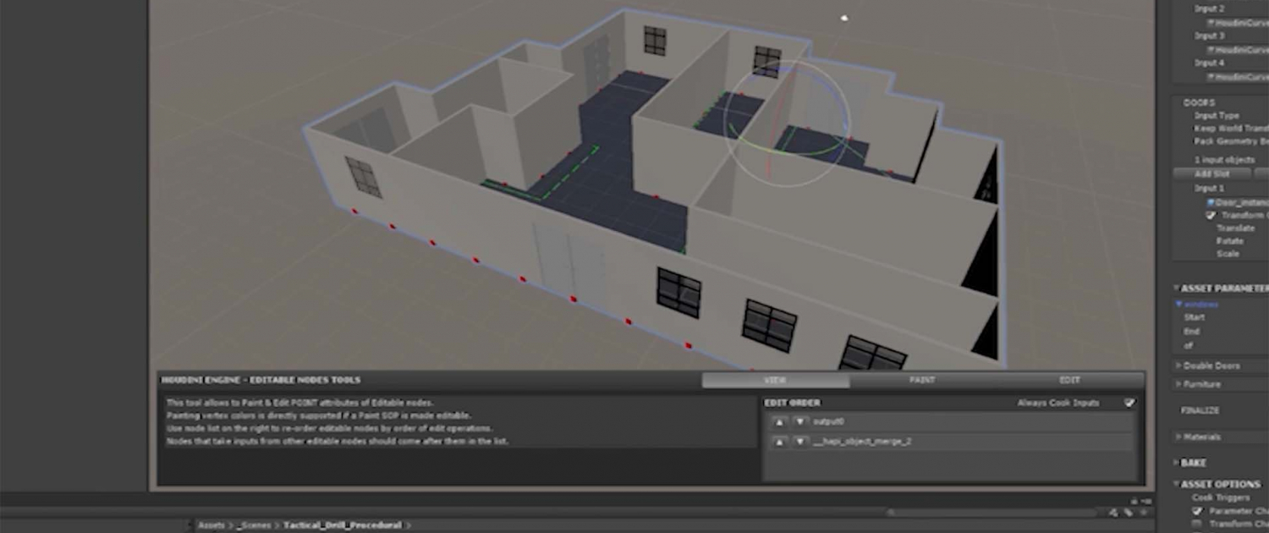This screenshot has height=533, width=1269.
Task: Click the star favorites icon in project panel
Action: [x=1142, y=512]
